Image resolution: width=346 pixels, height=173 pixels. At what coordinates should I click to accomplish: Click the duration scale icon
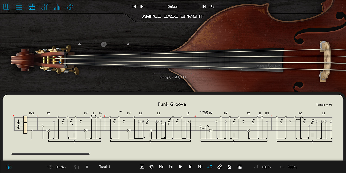pyautogui.click(x=282, y=167)
